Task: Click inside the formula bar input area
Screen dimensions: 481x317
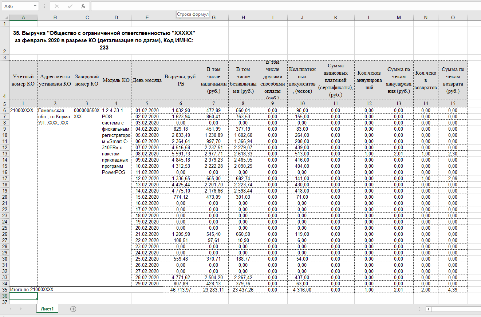Action: point(285,6)
